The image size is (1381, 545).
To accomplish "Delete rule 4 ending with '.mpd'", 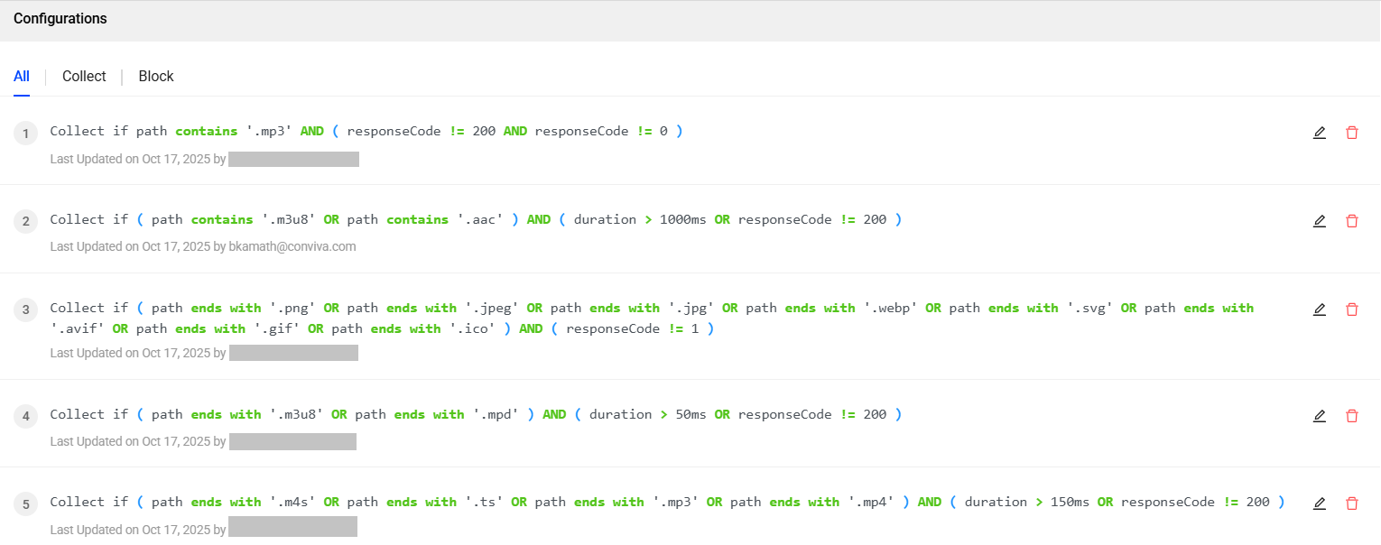I will click(1351, 416).
